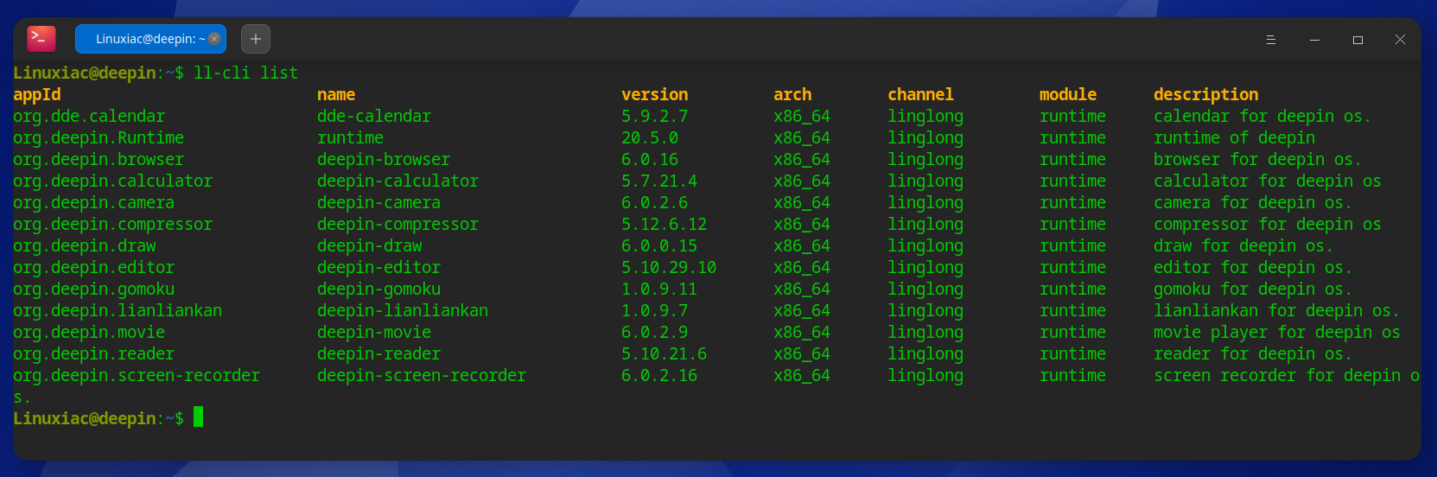This screenshot has height=477, width=1437.
Task: Click the red terminal app icon
Action: tap(41, 38)
